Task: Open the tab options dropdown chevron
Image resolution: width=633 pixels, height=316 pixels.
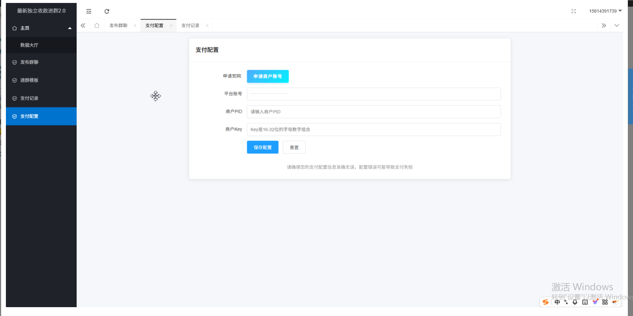Action: [x=617, y=25]
